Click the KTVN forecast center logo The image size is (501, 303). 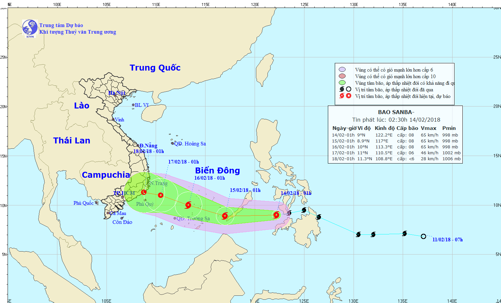(x=30, y=28)
